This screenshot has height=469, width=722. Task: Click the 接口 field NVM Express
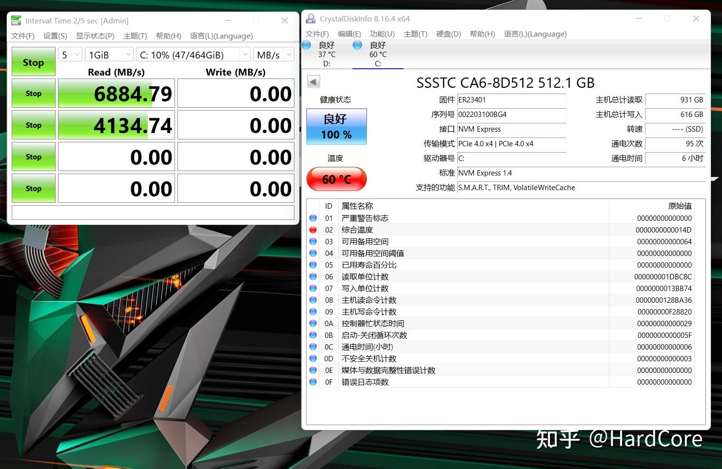point(512,129)
